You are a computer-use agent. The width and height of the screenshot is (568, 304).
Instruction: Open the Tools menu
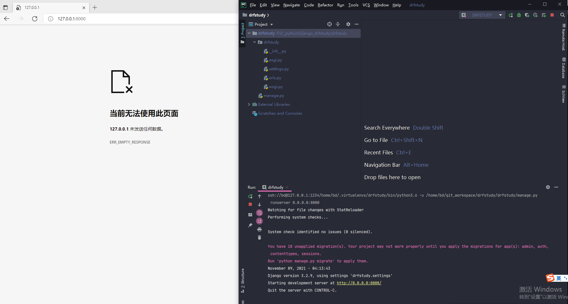pos(353,5)
